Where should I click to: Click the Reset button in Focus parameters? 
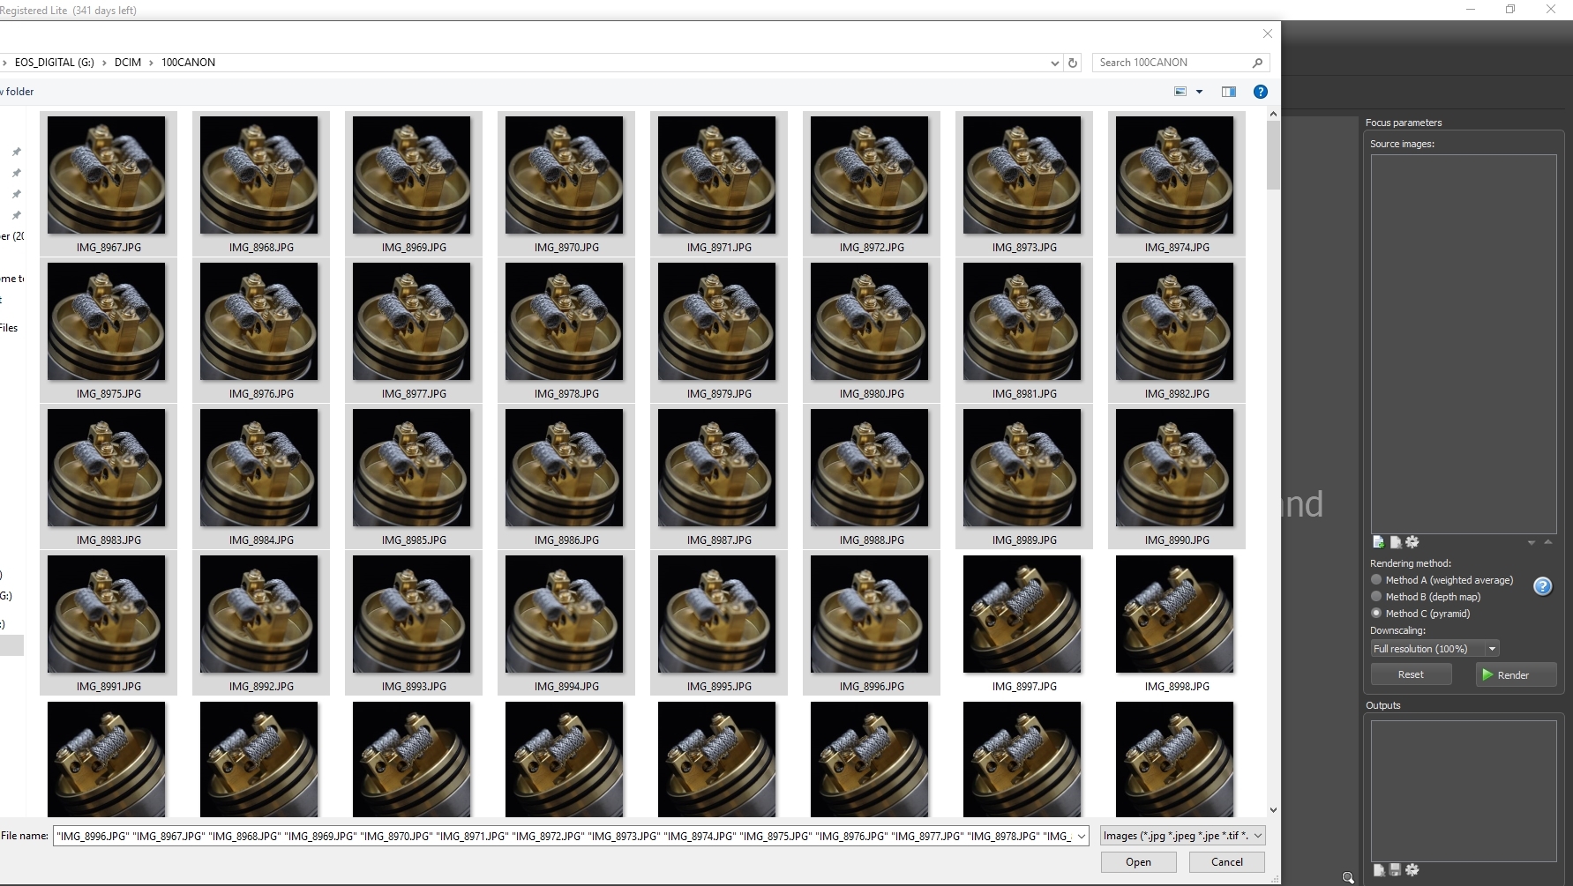point(1411,674)
